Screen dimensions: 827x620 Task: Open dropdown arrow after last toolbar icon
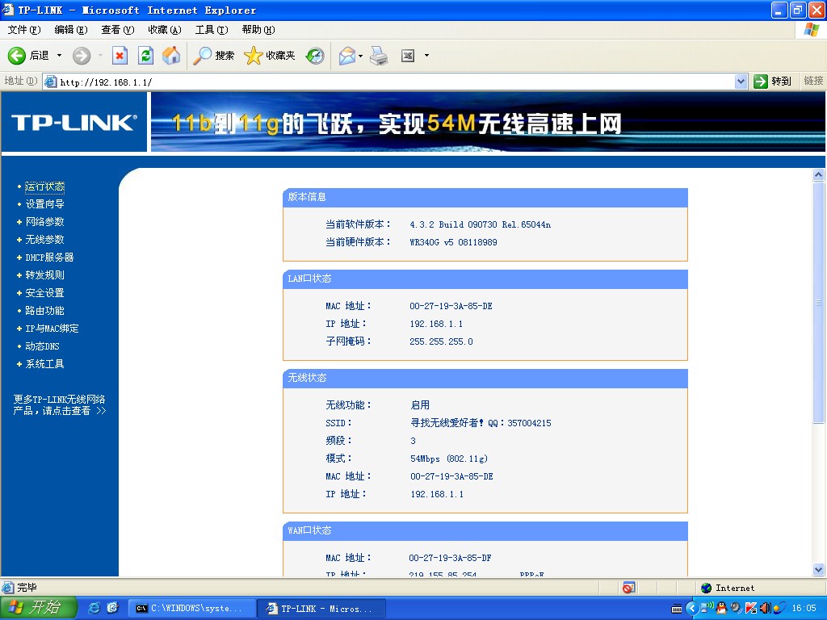[426, 56]
